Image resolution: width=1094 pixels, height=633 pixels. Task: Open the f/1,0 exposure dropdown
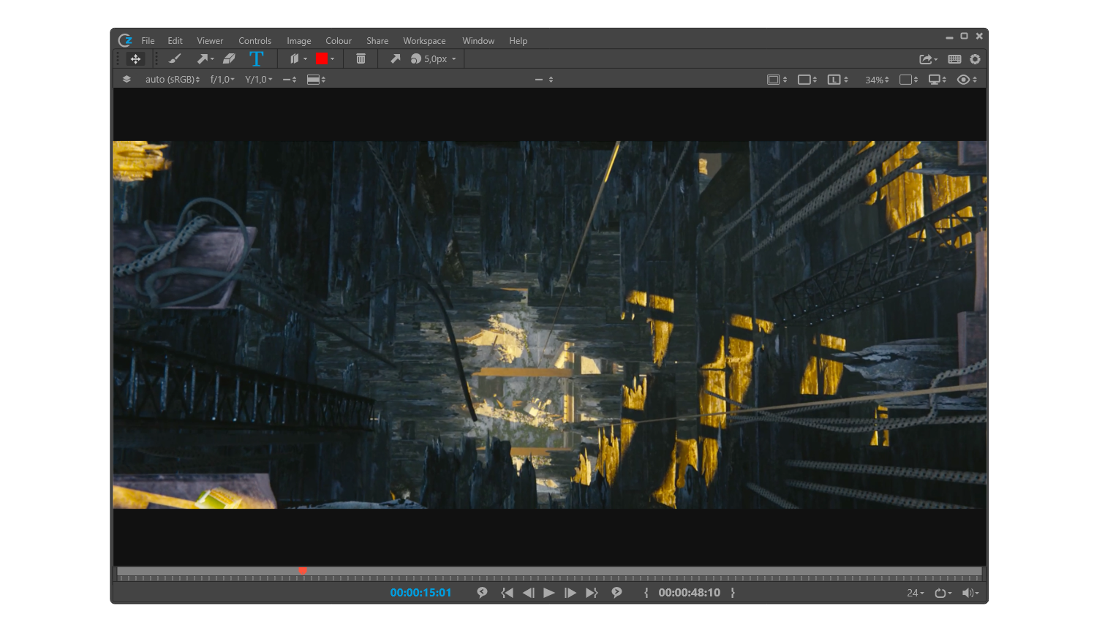click(x=222, y=80)
